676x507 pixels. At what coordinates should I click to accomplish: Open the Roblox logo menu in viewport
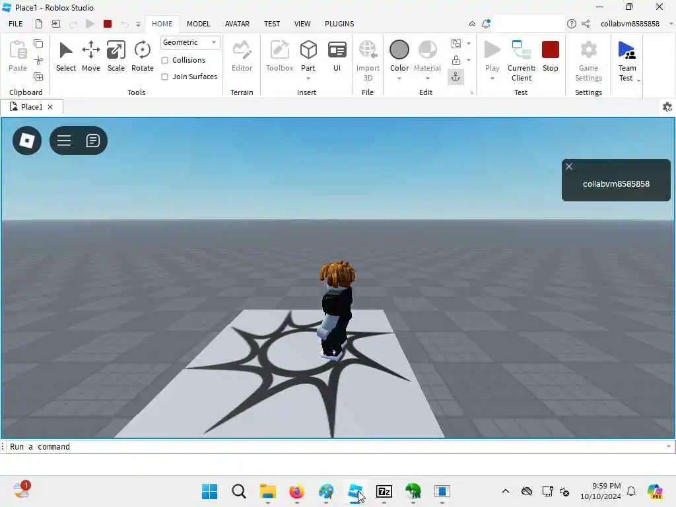(x=27, y=141)
